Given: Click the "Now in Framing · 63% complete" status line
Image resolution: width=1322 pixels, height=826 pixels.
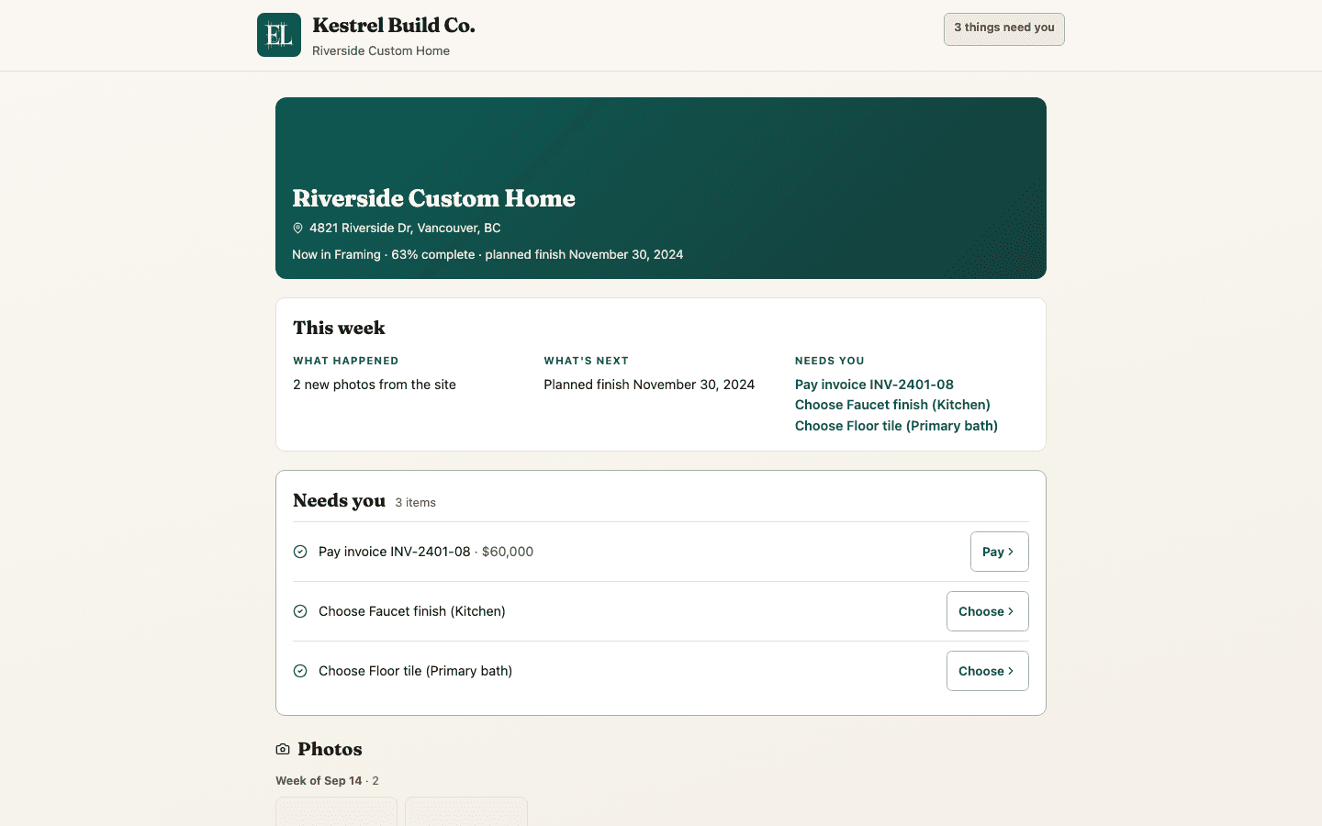Looking at the screenshot, I should coord(487,254).
